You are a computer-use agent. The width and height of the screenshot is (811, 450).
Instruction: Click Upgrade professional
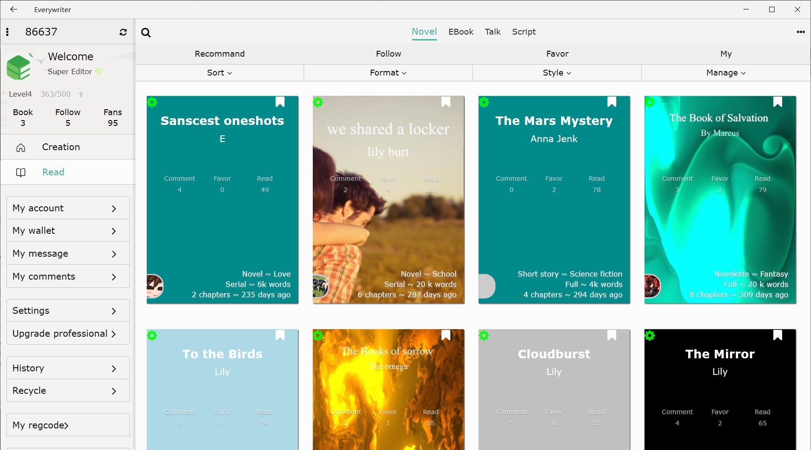[x=68, y=334]
